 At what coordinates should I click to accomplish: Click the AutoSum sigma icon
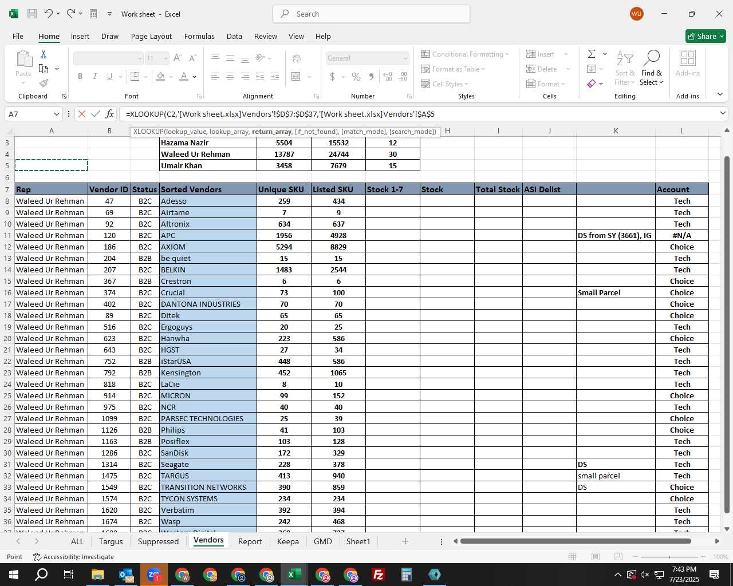[592, 54]
